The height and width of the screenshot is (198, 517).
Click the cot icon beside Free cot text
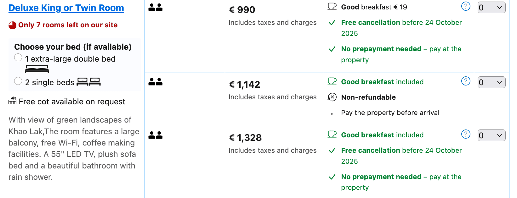[13, 101]
